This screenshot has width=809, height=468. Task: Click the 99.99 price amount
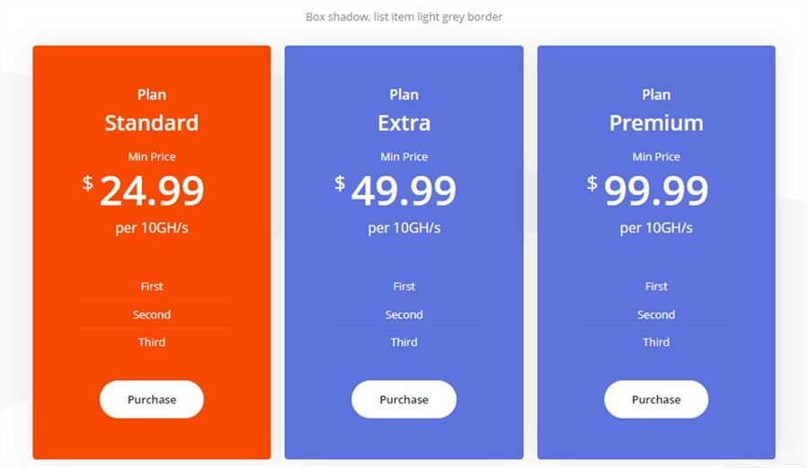pyautogui.click(x=656, y=190)
